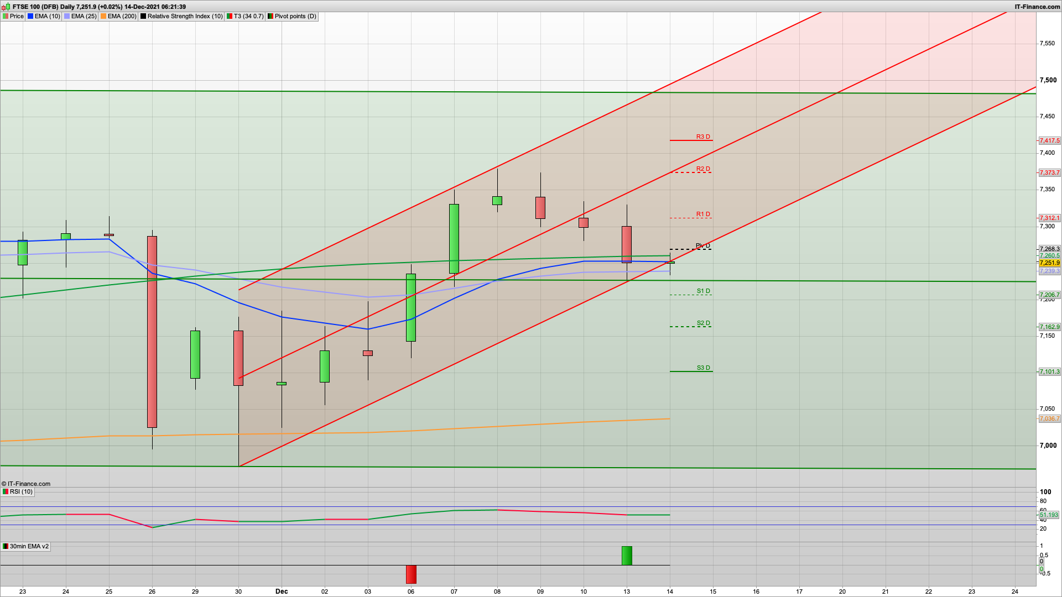Screen dimensions: 1062x597
Task: Click the Piv D pivot level label
Action: tap(703, 245)
